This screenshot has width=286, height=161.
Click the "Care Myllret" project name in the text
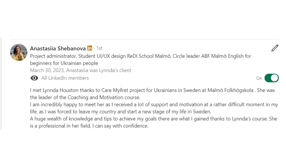coord(115,90)
